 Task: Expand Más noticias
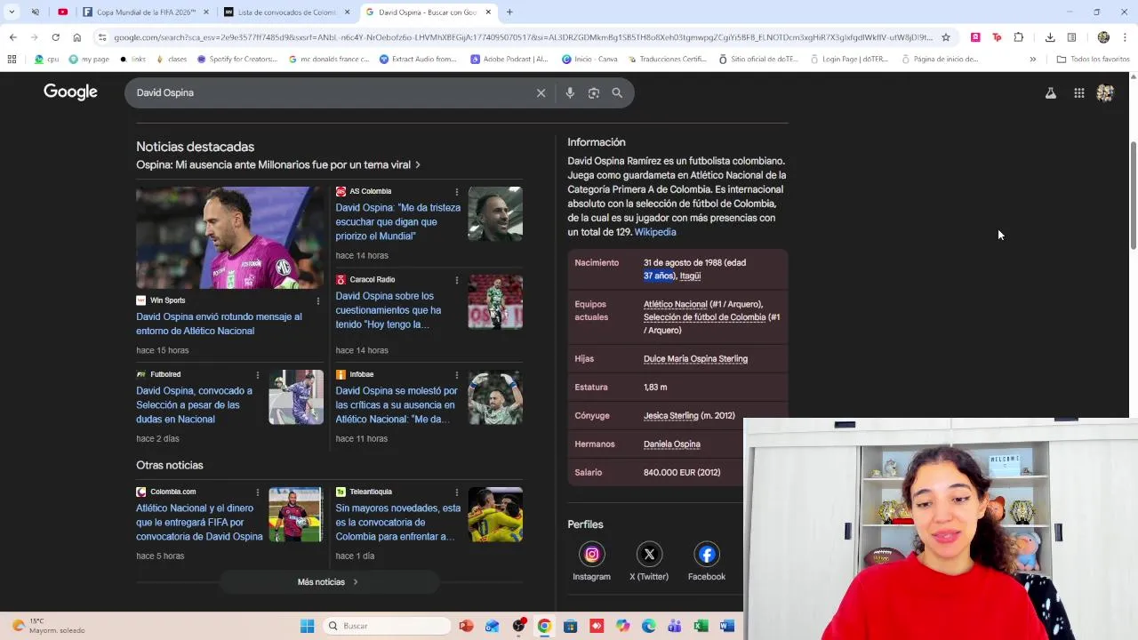click(x=328, y=582)
